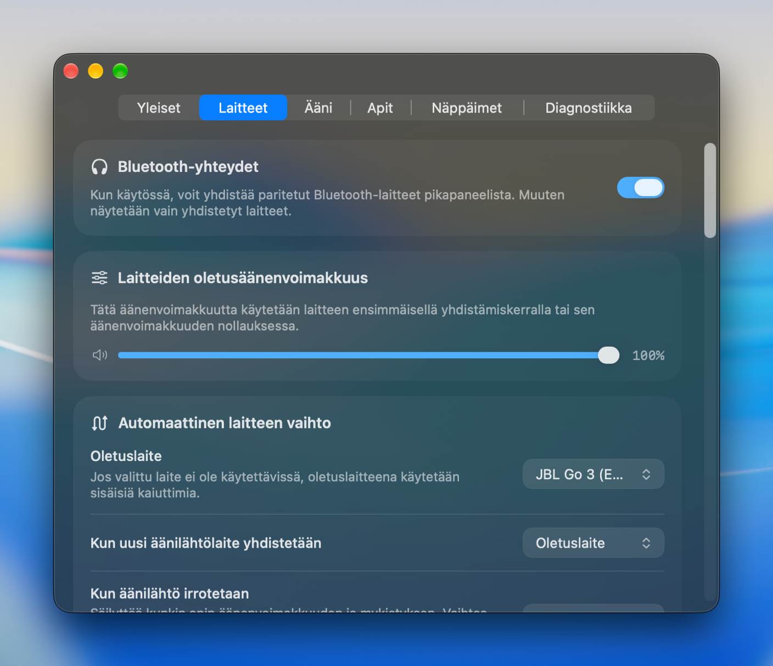The height and width of the screenshot is (666, 773).
Task: Click the Laitteiden oletusäänenvoimakkuus heading
Action: point(243,278)
